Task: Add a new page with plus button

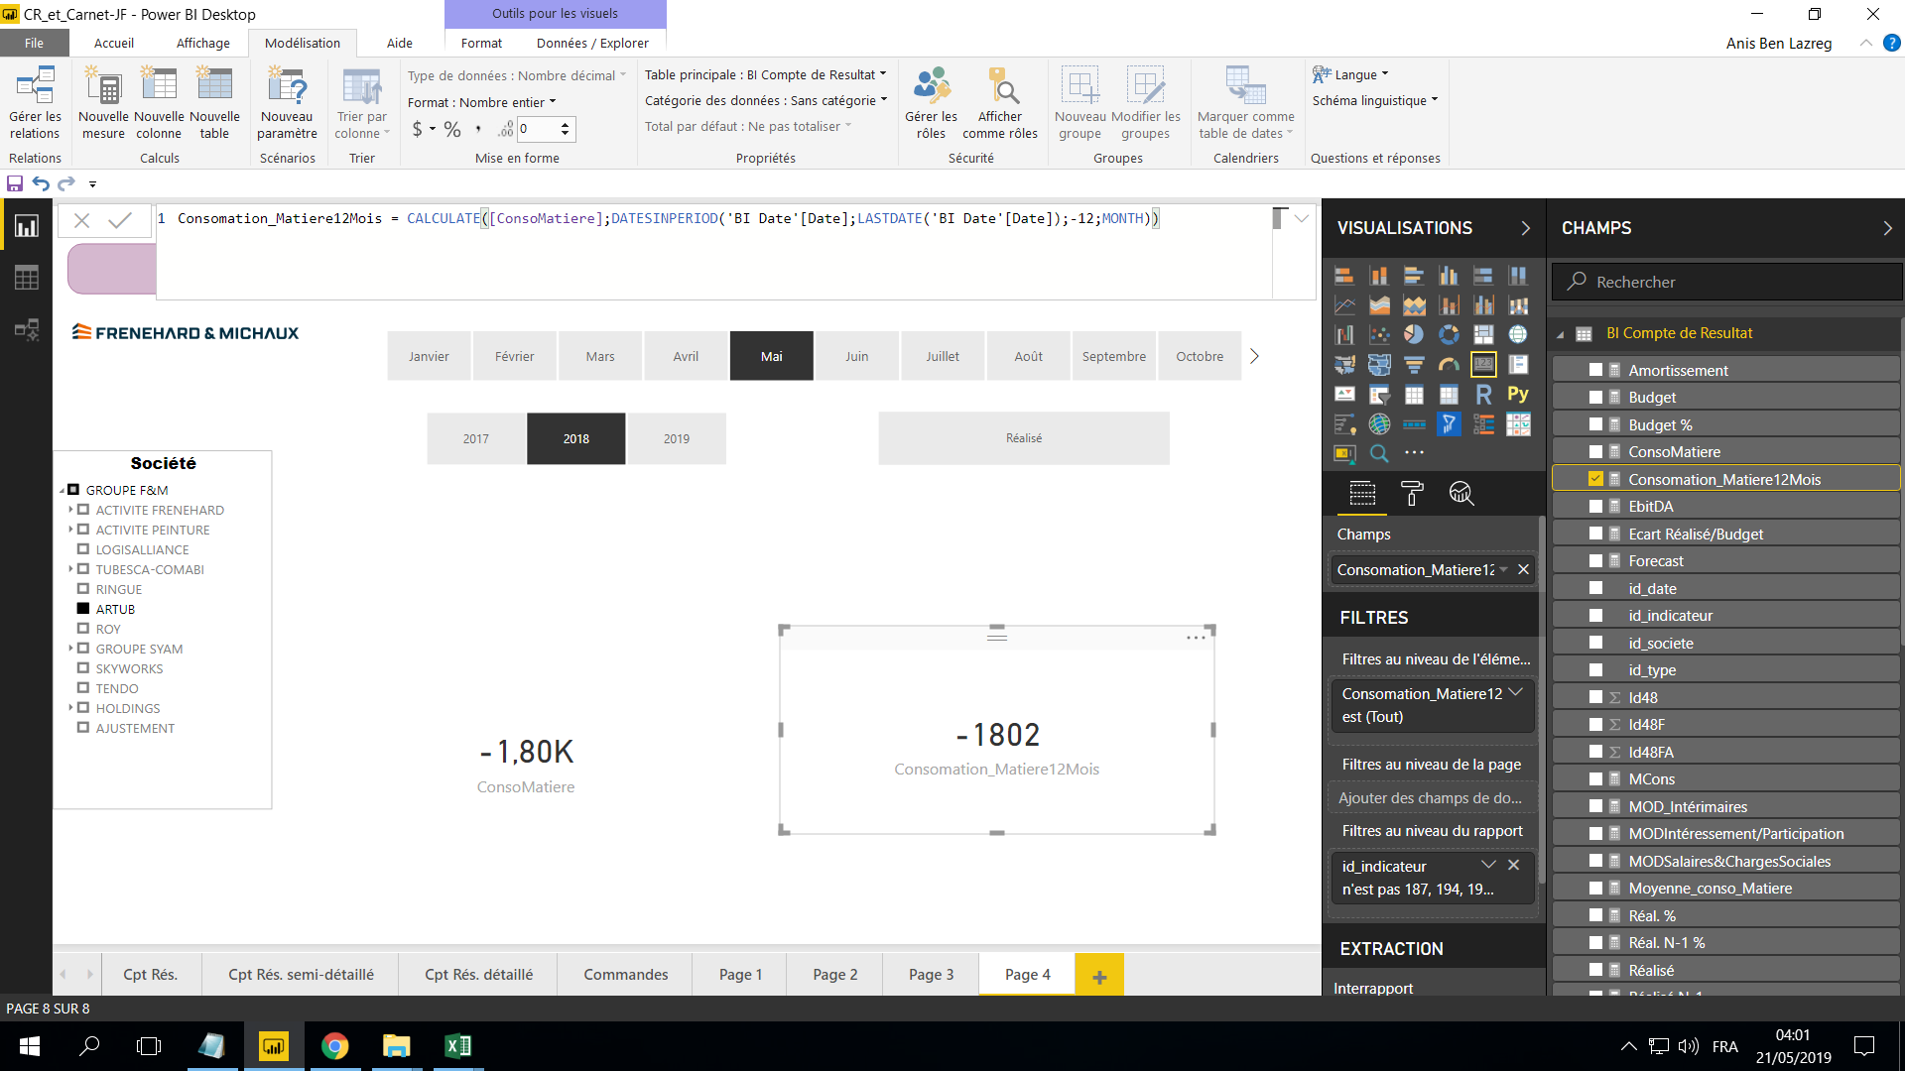Action: [1099, 976]
